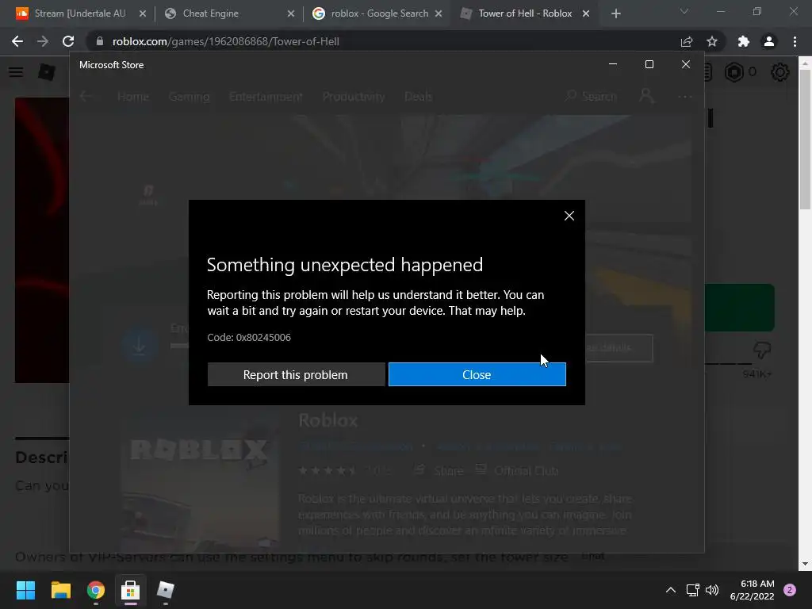This screenshot has width=812, height=609.
Task: Open Chrome from taskbar
Action: [96, 590]
